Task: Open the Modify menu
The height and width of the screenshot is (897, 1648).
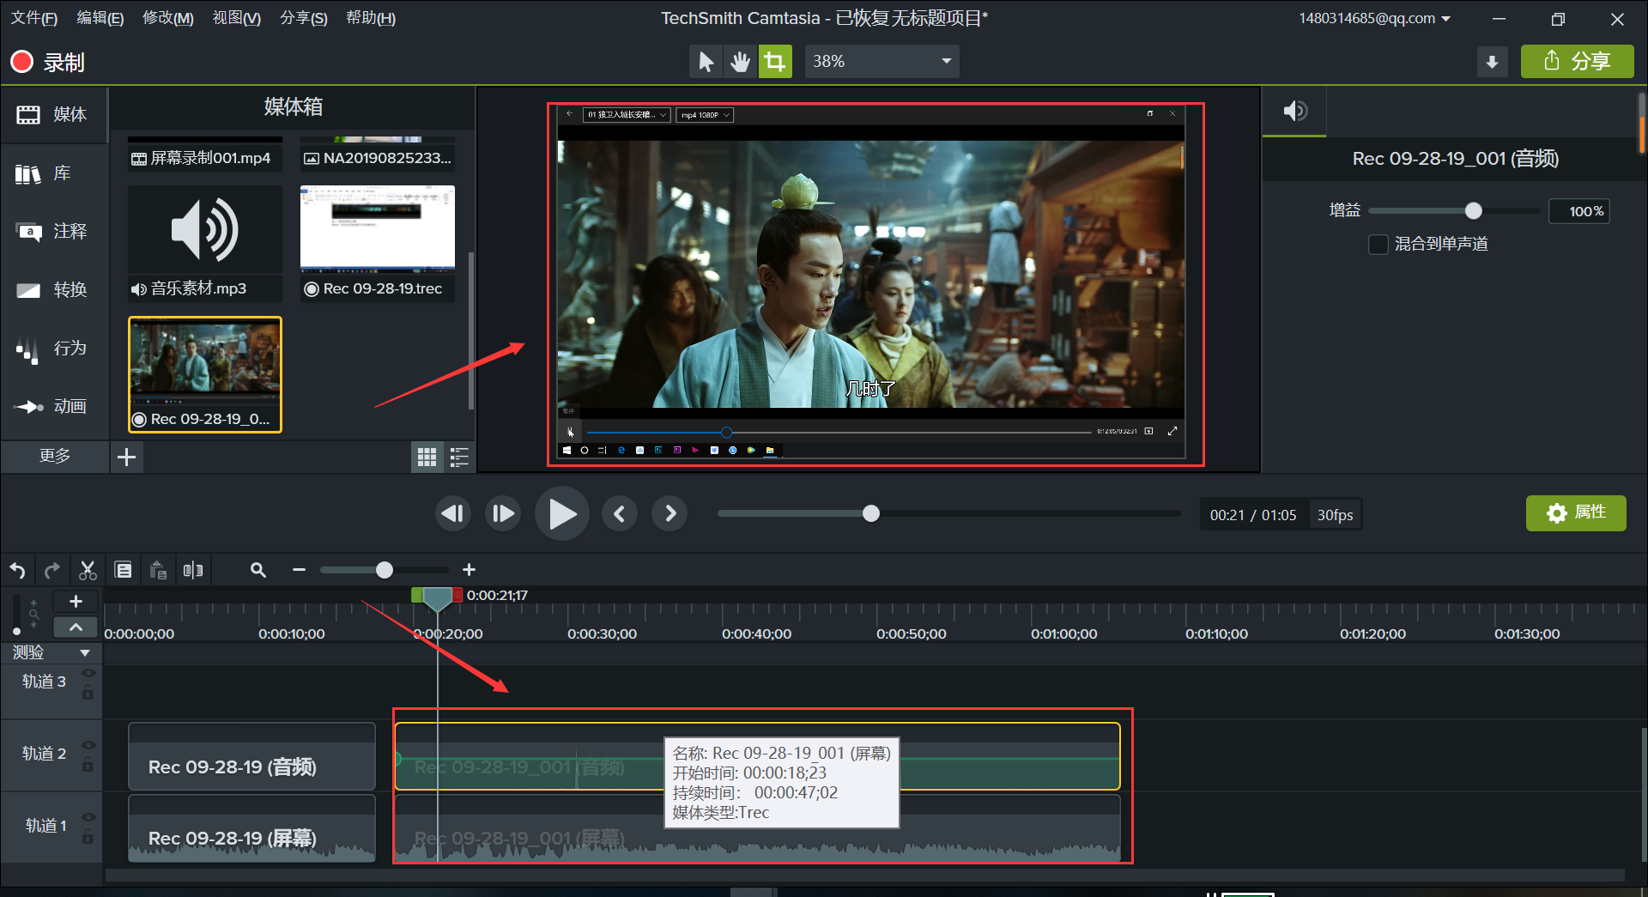Action: pyautogui.click(x=167, y=18)
